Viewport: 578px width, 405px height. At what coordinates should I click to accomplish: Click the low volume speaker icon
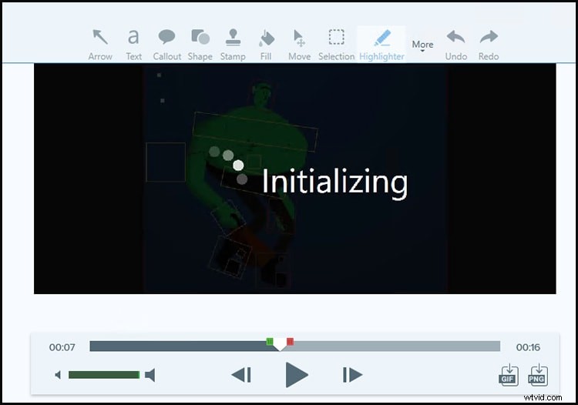(58, 375)
